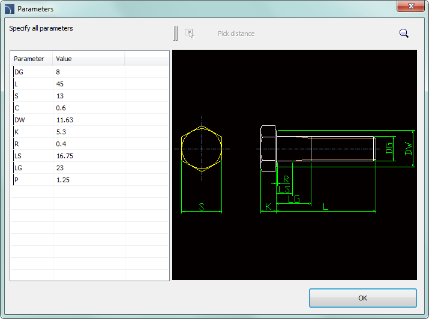Viewport: 429px width, 319px height.
Task: Close the Parameters dialog
Action: (410, 6)
